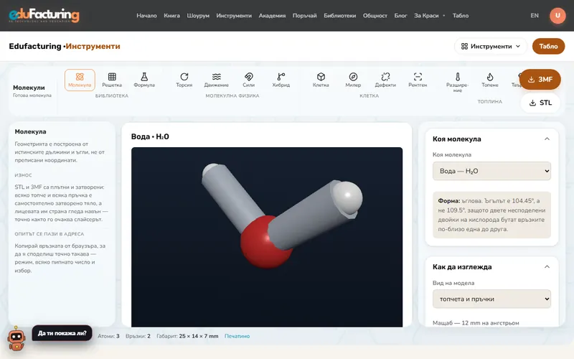Select the Торсия rotation tool
The image size is (574, 359).
tap(184, 80)
